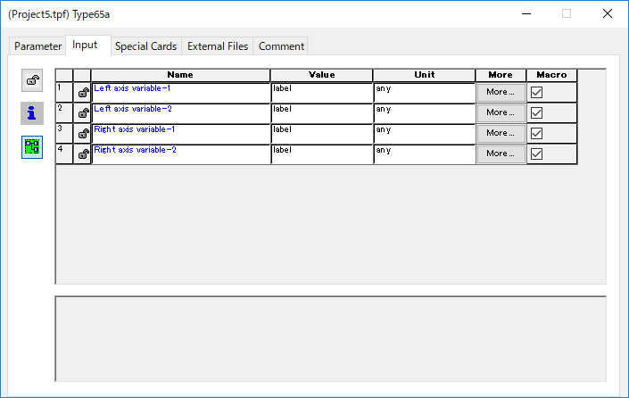Uncheck Macro for Right axis variable-2
629x398 pixels.
click(x=537, y=153)
